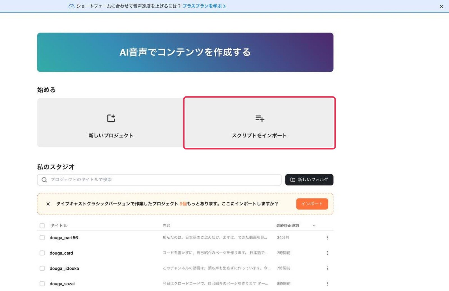Open the douga_part56 project
Viewport: 449px width, 291px height.
(64, 238)
